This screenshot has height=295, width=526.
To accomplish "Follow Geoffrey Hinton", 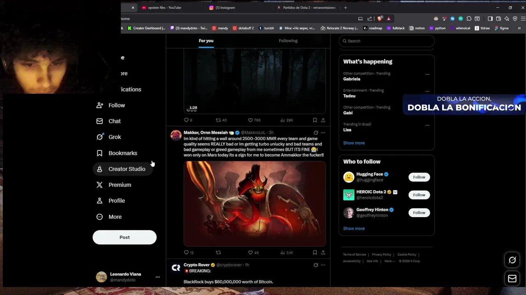I will point(419,213).
